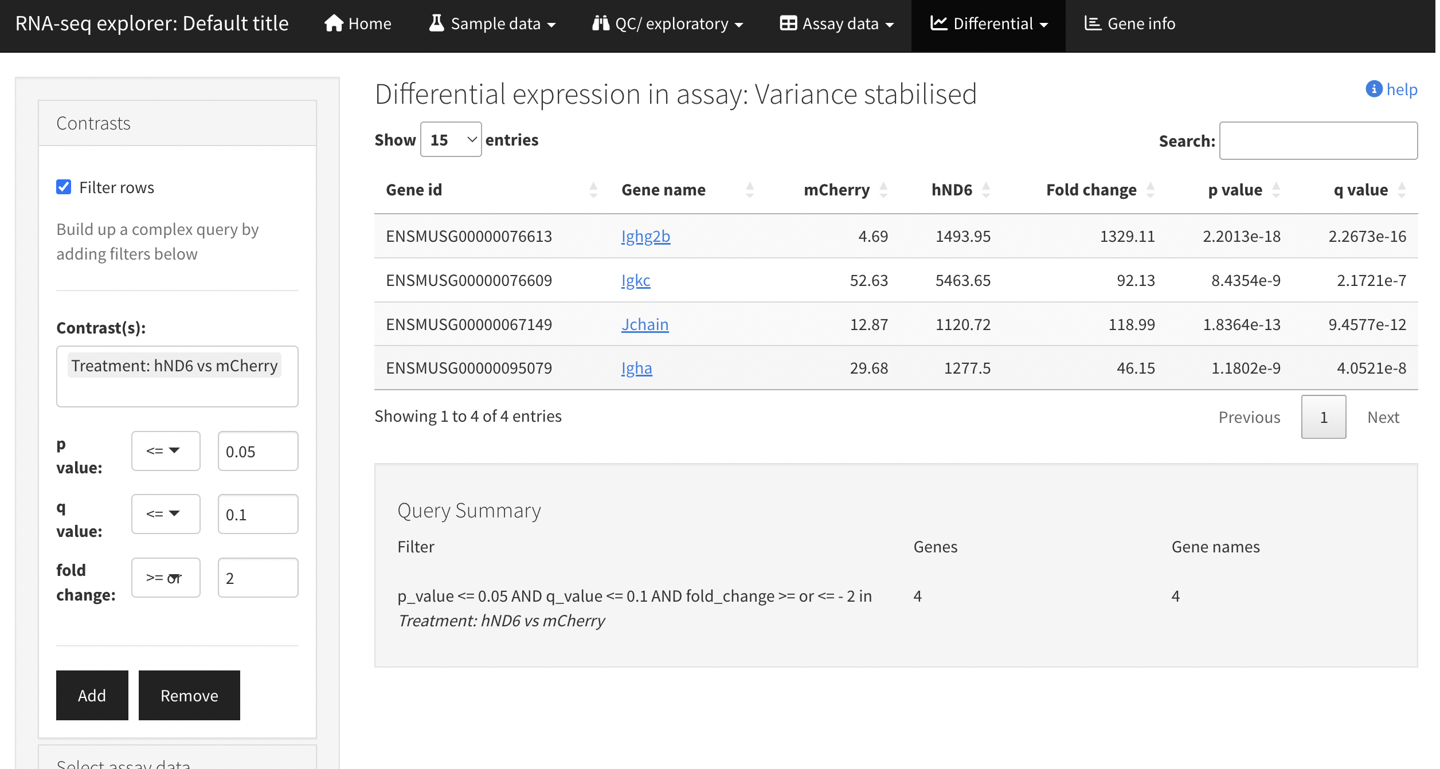
Task: Click the Next page button
Action: click(1382, 416)
